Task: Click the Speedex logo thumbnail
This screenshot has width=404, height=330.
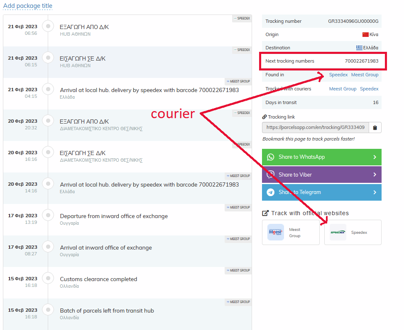Action: point(338,232)
